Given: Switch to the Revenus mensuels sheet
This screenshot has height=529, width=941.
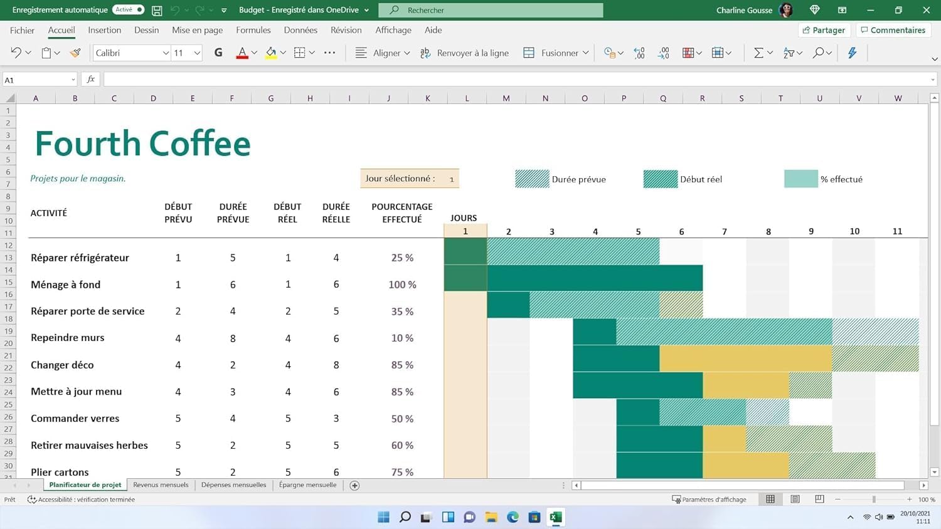Looking at the screenshot, I should [161, 485].
